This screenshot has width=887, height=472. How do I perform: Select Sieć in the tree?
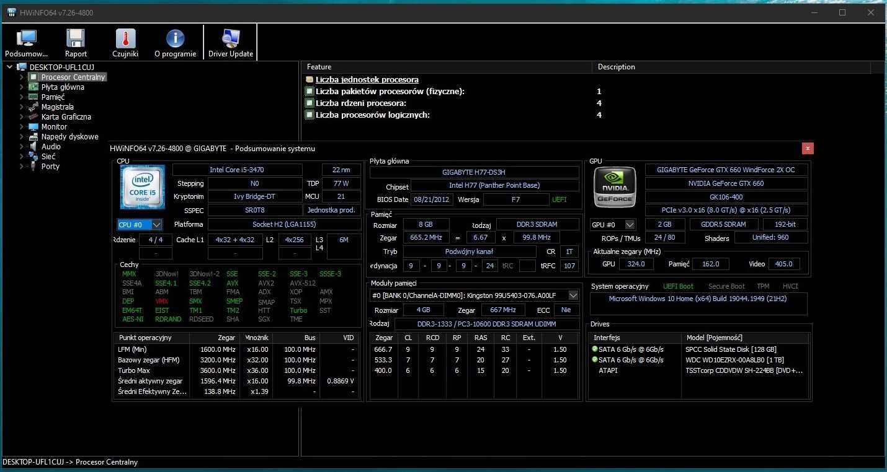tap(48, 157)
